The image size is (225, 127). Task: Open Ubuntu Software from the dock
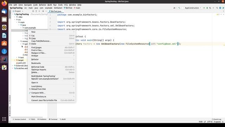tap(4, 43)
